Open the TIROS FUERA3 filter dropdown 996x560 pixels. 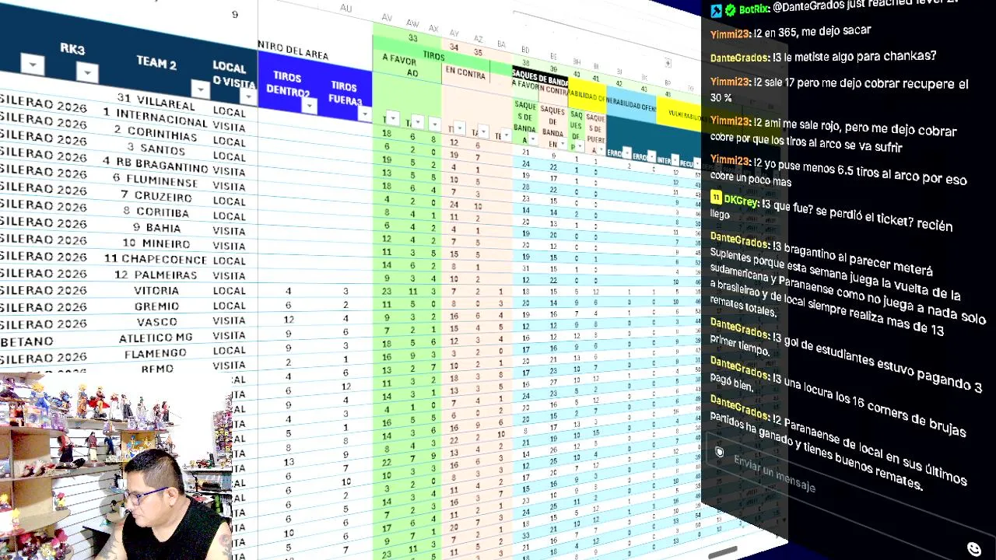[364, 114]
